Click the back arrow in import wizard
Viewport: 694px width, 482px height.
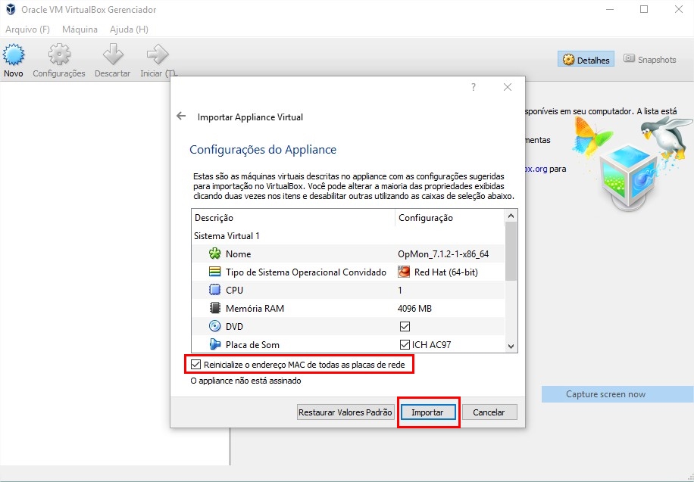point(180,117)
